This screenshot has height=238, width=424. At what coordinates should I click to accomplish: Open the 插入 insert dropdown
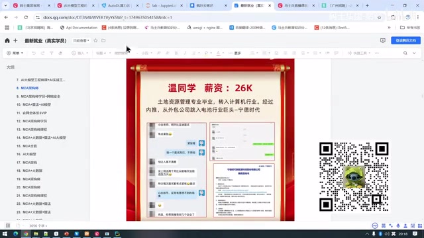(x=79, y=53)
